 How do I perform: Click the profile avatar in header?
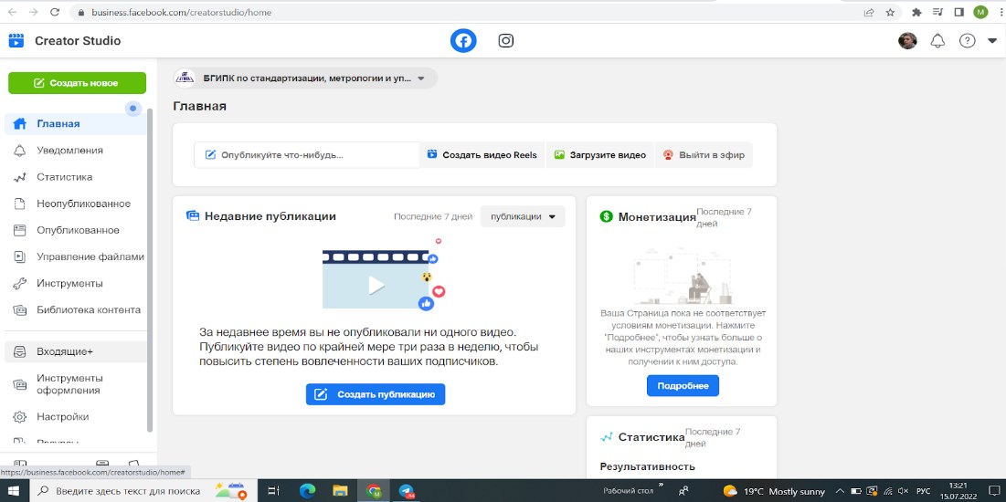point(907,41)
